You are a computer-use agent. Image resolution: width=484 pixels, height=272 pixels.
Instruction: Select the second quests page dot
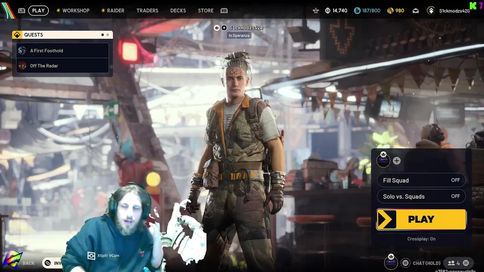pyautogui.click(x=108, y=35)
